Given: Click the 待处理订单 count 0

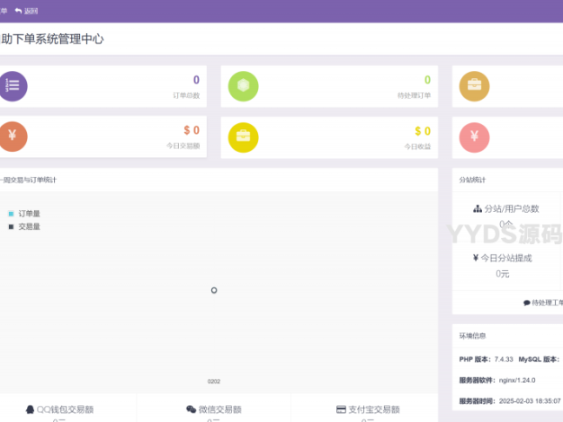Looking at the screenshot, I should pyautogui.click(x=427, y=80).
